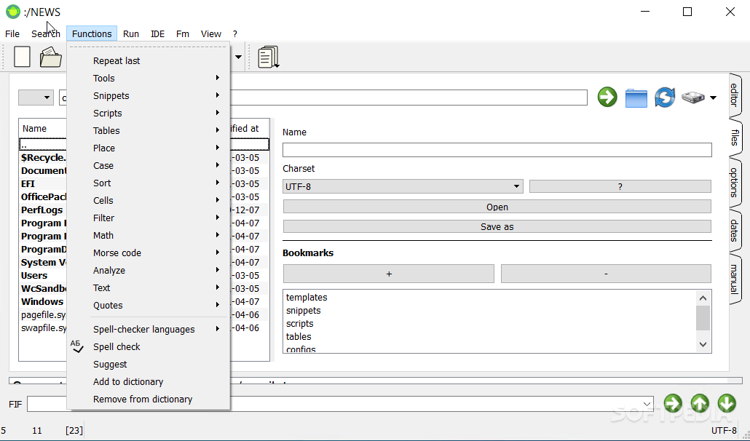Open the drives dropdown arrow beside disk icon
The height and width of the screenshot is (441, 750).
(x=713, y=98)
